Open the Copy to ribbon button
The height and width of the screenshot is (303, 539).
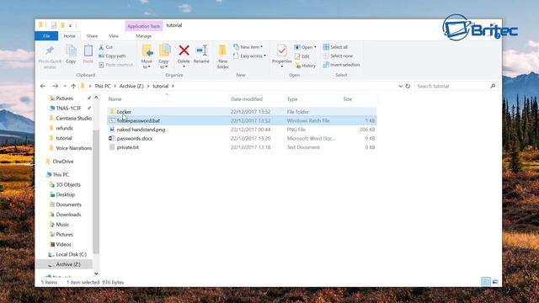pos(163,56)
